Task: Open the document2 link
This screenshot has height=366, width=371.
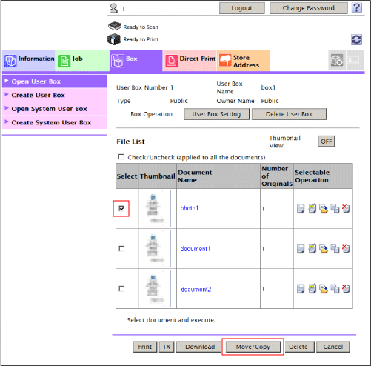Action: point(196,289)
